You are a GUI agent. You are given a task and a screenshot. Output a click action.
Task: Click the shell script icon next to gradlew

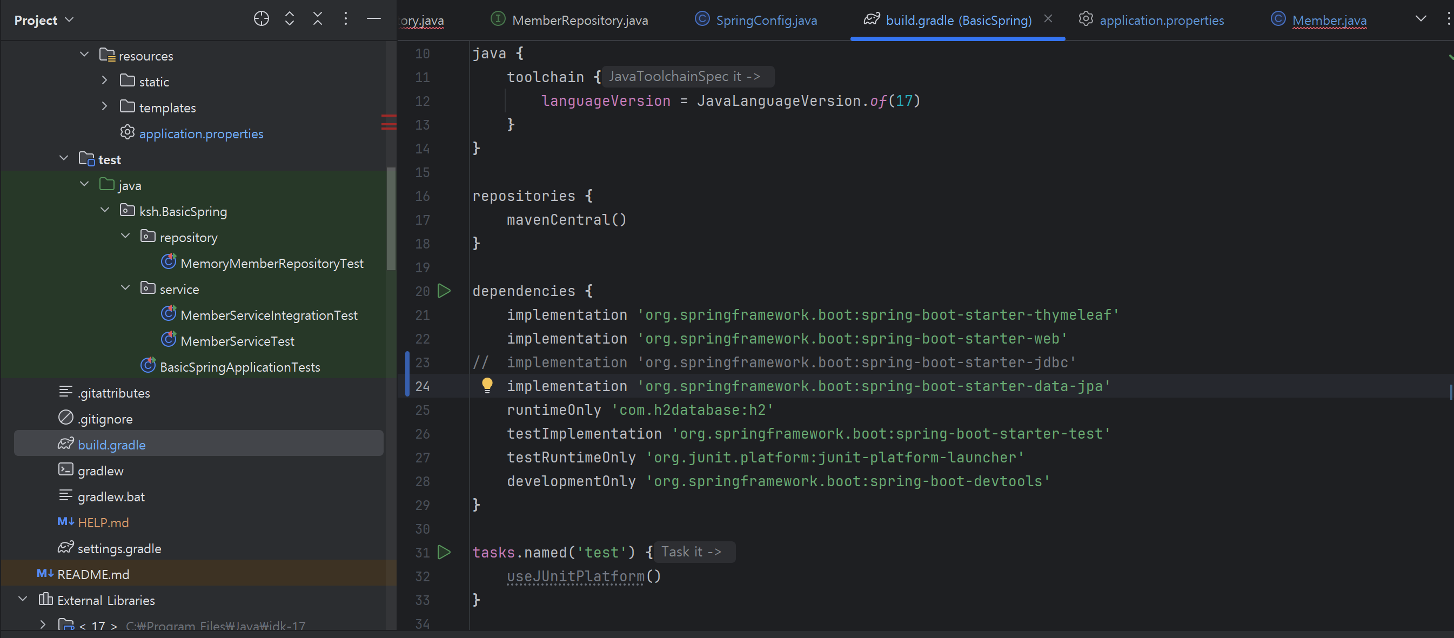click(65, 469)
